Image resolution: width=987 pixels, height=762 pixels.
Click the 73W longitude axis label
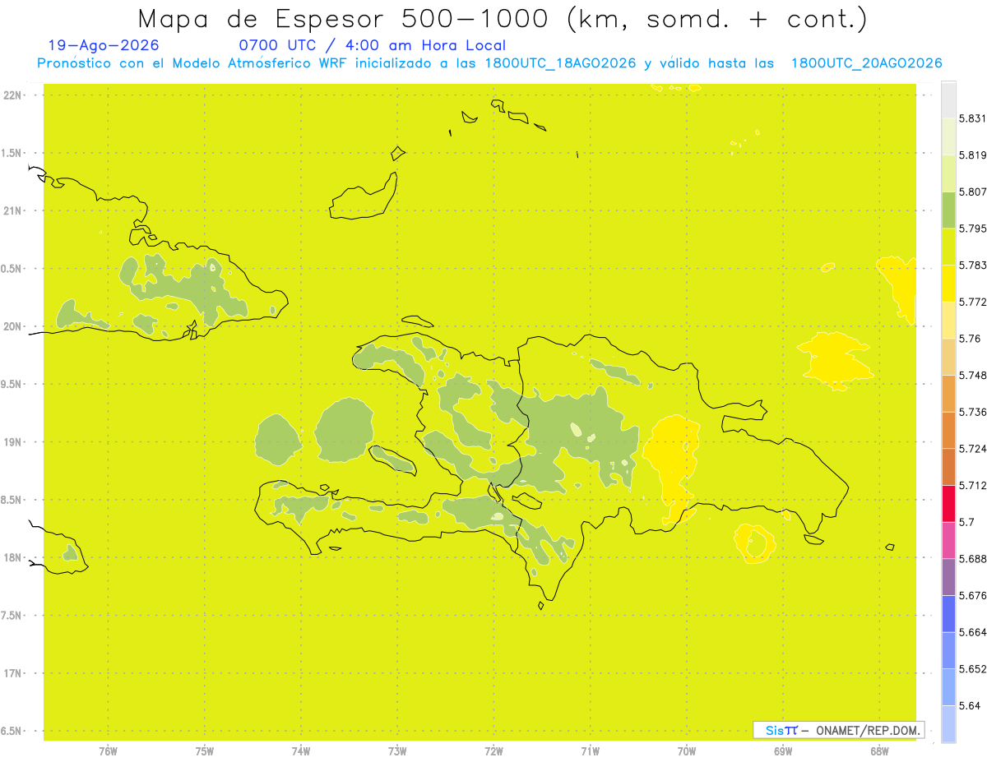396,751
